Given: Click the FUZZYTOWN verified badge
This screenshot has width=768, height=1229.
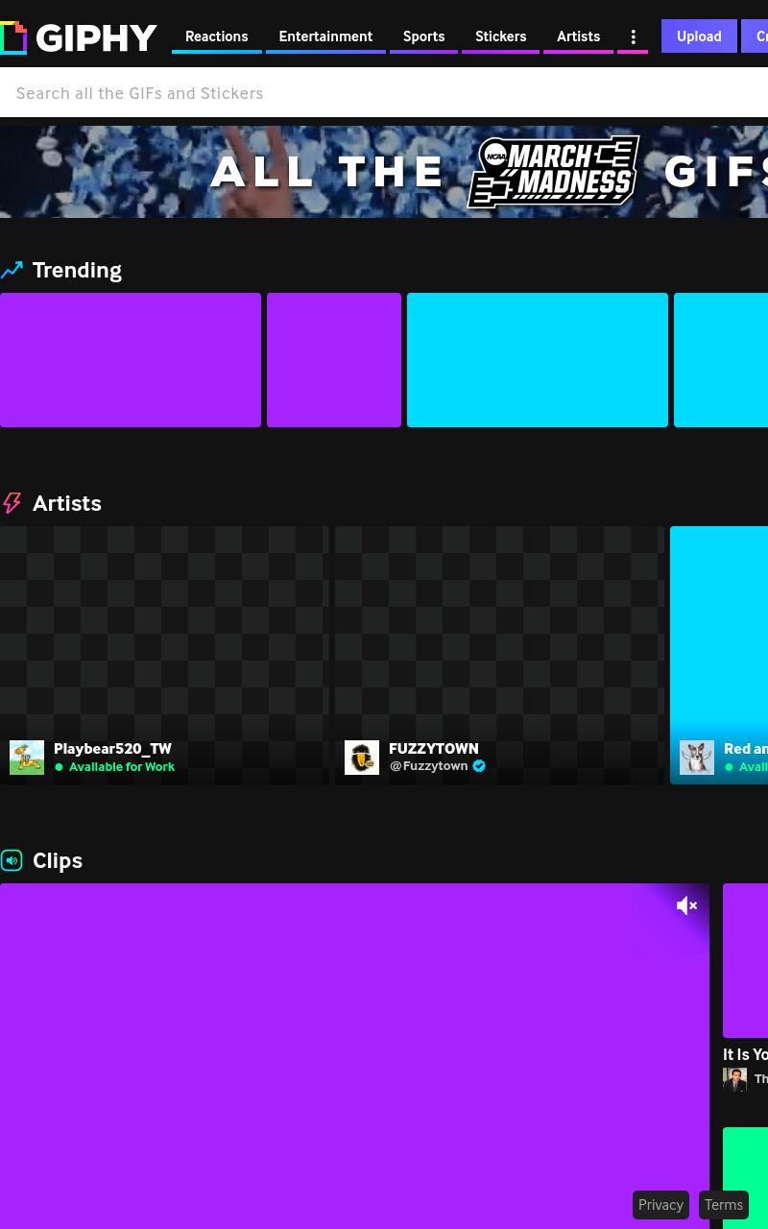Looking at the screenshot, I should 479,766.
